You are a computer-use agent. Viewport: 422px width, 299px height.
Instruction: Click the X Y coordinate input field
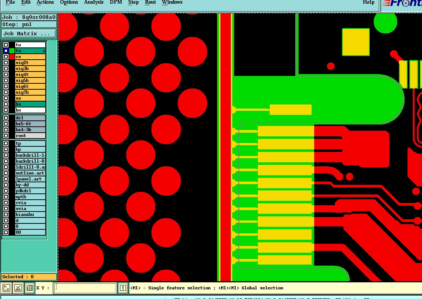(85, 288)
